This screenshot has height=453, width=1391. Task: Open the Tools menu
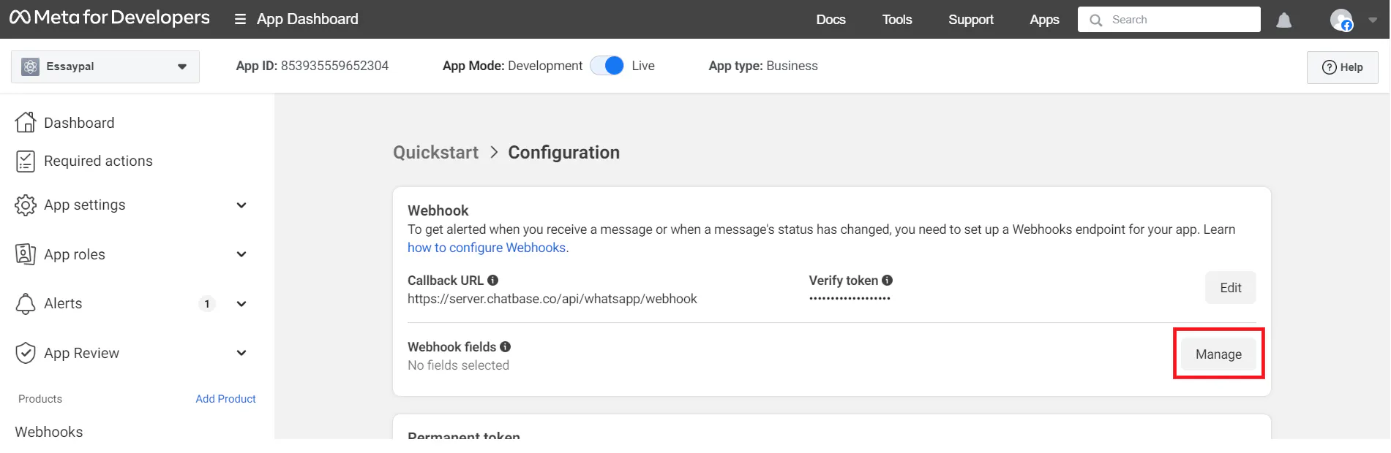pyautogui.click(x=897, y=20)
